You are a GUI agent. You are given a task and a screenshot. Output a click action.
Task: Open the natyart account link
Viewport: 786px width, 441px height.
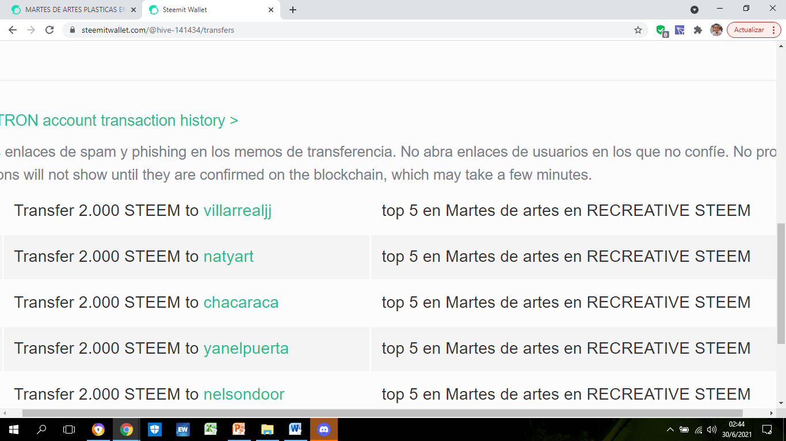[228, 257]
